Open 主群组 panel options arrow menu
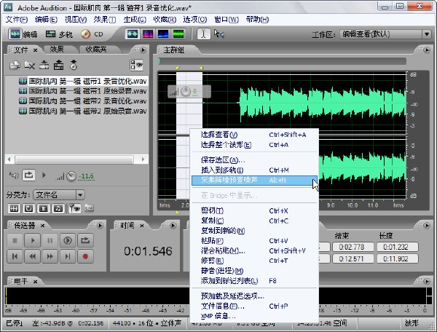Image resolution: width=437 pixels, height=332 pixels. (427, 50)
